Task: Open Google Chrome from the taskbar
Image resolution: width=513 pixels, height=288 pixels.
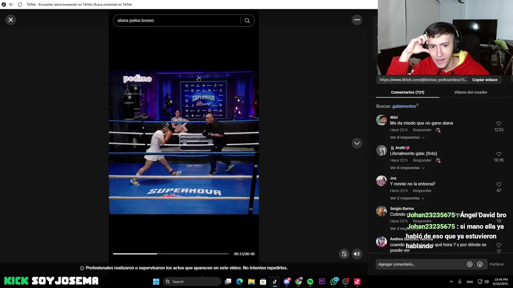Action: point(298,282)
